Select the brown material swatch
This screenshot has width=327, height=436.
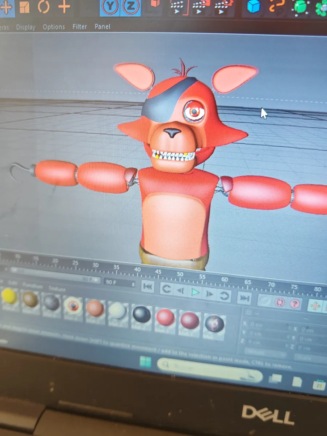click(30, 300)
